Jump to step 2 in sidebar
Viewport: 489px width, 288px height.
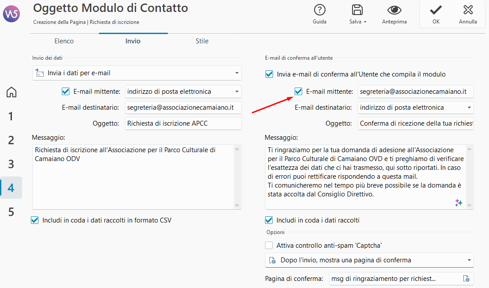click(11, 140)
